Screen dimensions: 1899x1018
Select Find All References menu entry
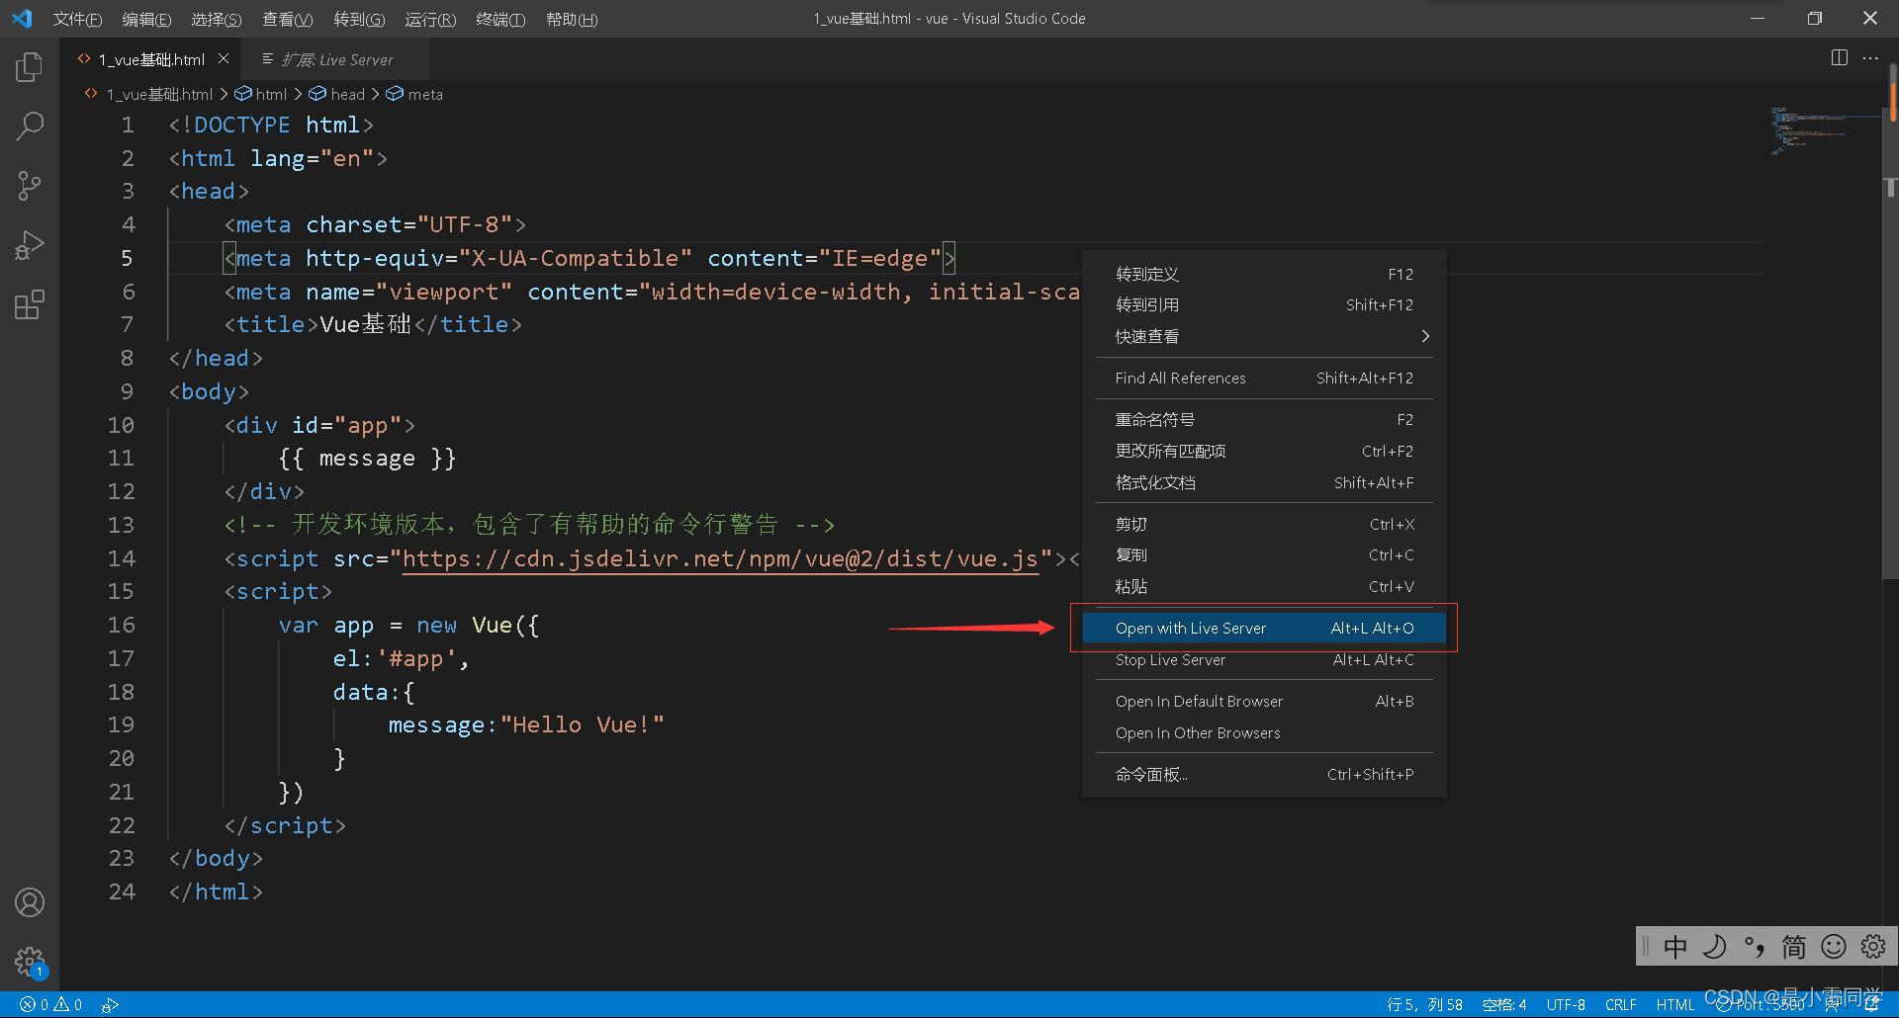(1264, 378)
